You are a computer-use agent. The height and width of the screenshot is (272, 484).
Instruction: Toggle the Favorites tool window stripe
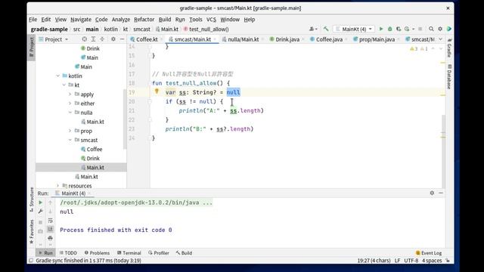pyautogui.click(x=31, y=232)
